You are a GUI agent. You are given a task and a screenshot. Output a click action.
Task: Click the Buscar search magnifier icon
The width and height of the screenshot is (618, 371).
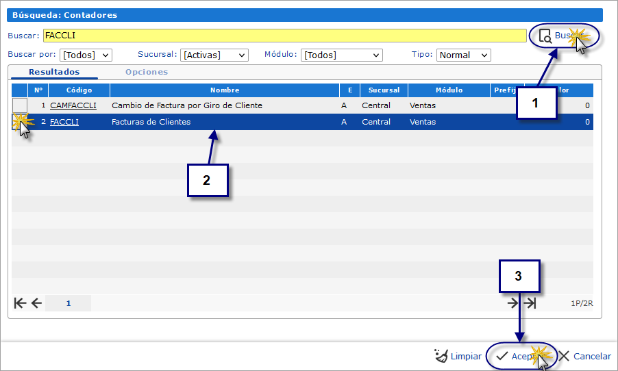pyautogui.click(x=545, y=36)
